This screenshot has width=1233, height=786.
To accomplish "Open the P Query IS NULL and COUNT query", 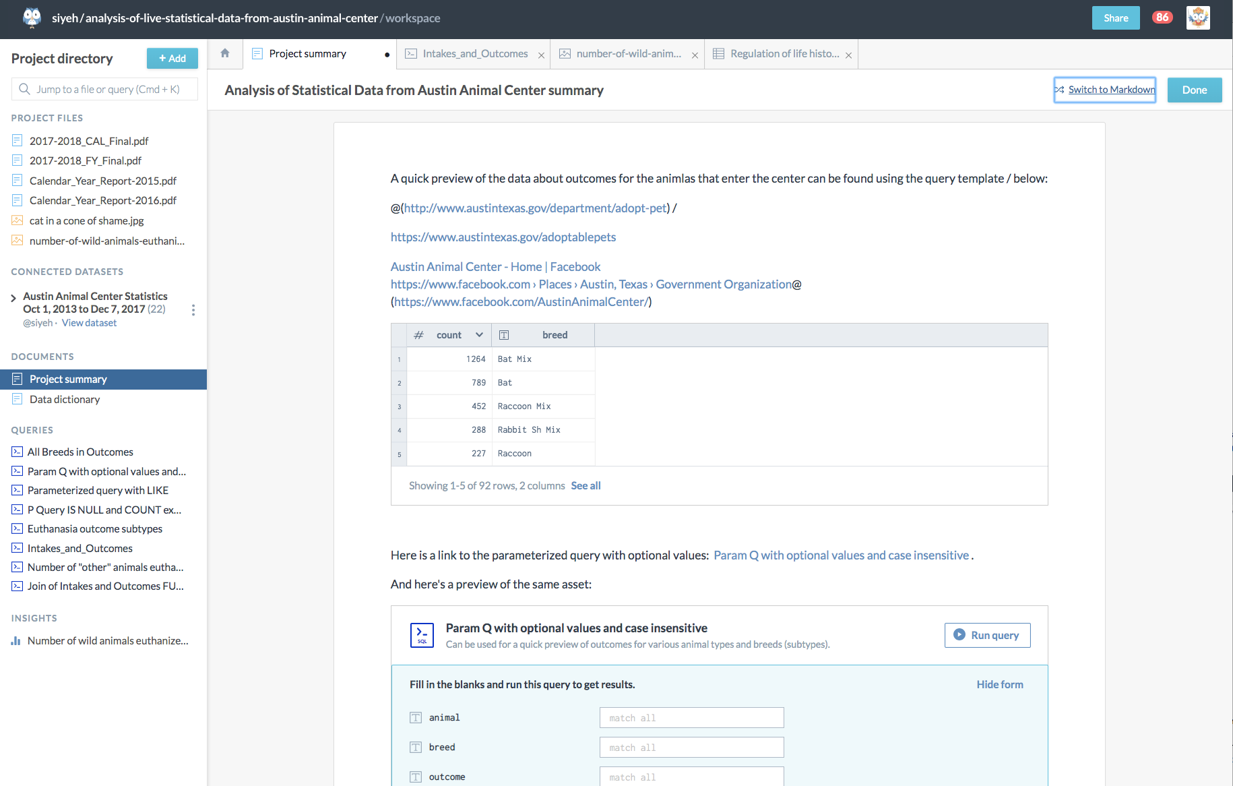I will click(x=104, y=510).
